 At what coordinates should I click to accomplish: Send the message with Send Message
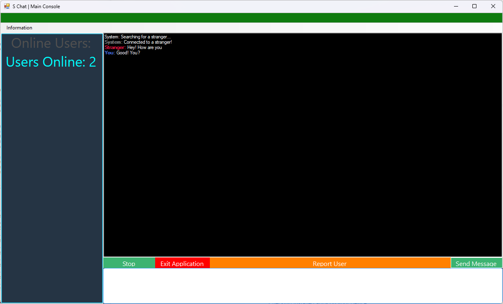pyautogui.click(x=476, y=263)
